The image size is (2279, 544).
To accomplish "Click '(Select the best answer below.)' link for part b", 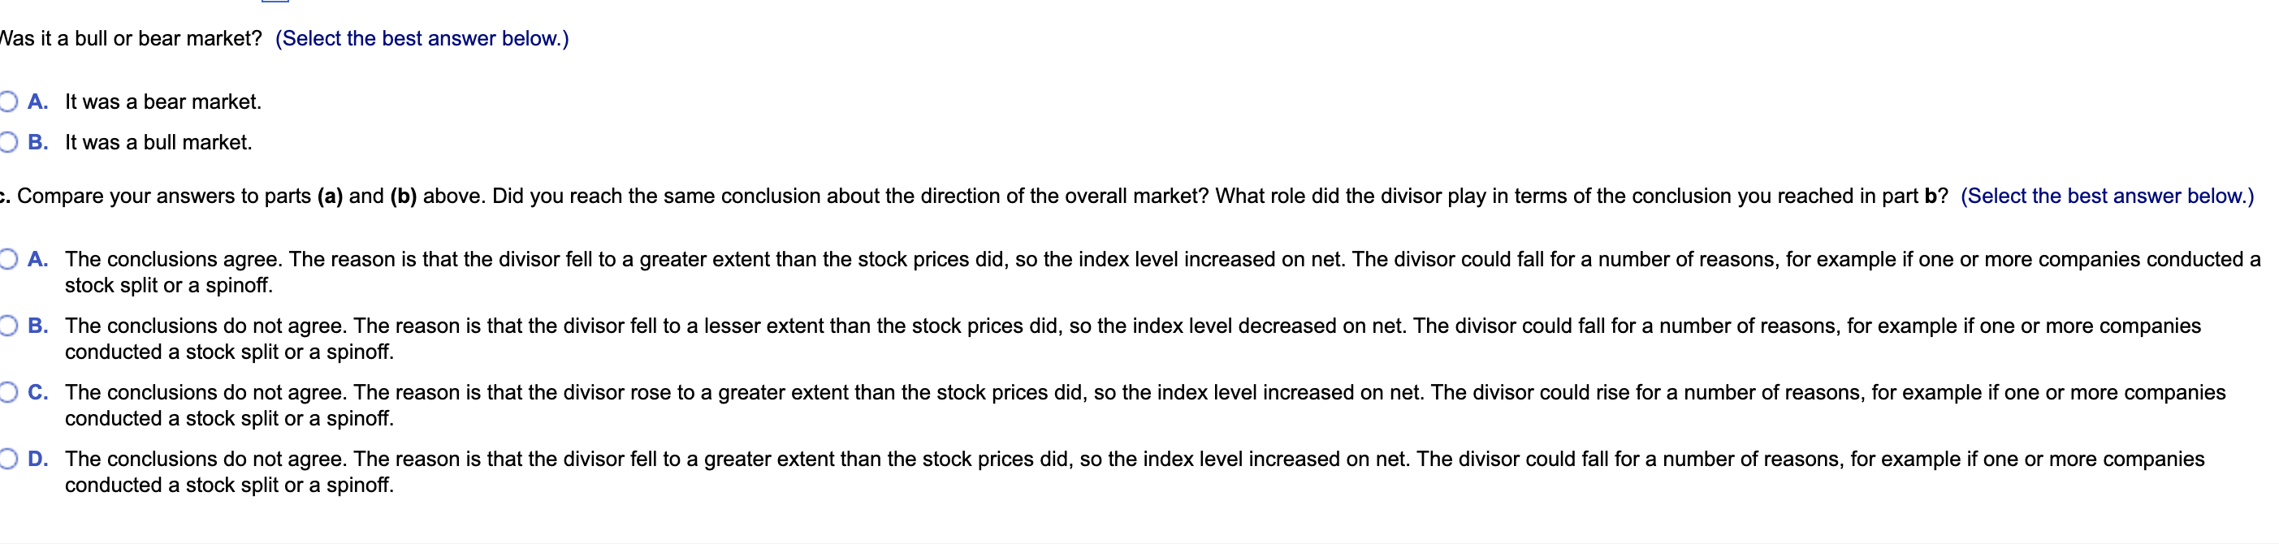I will pyautogui.click(x=422, y=38).
